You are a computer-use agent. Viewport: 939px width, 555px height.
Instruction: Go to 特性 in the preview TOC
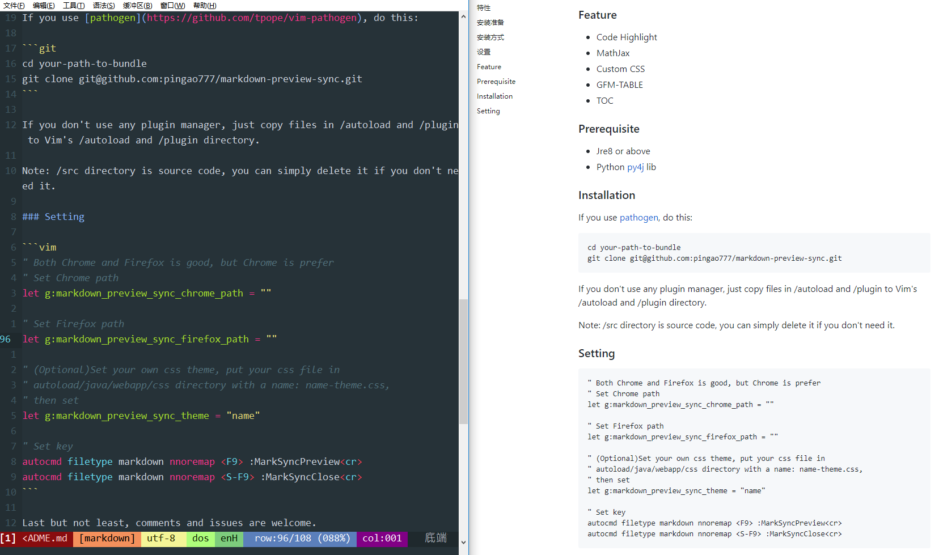pos(484,8)
